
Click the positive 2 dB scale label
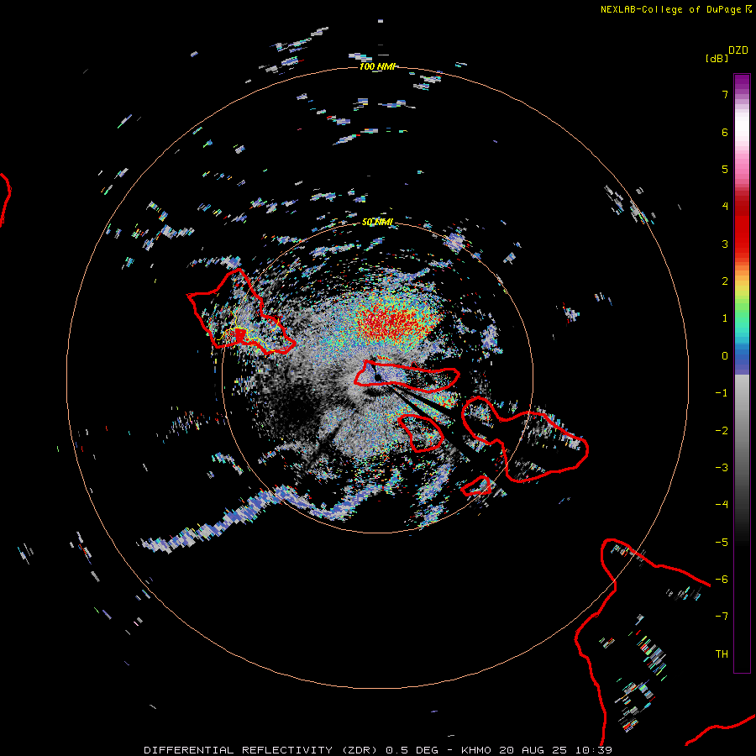pyautogui.click(x=725, y=281)
